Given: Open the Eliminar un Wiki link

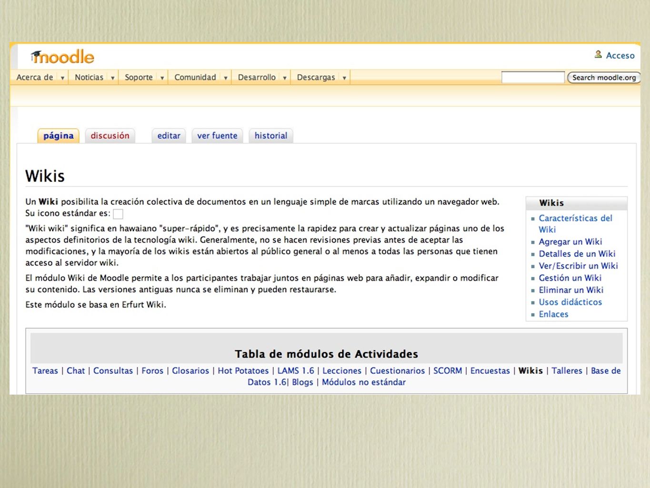Looking at the screenshot, I should [x=571, y=290].
